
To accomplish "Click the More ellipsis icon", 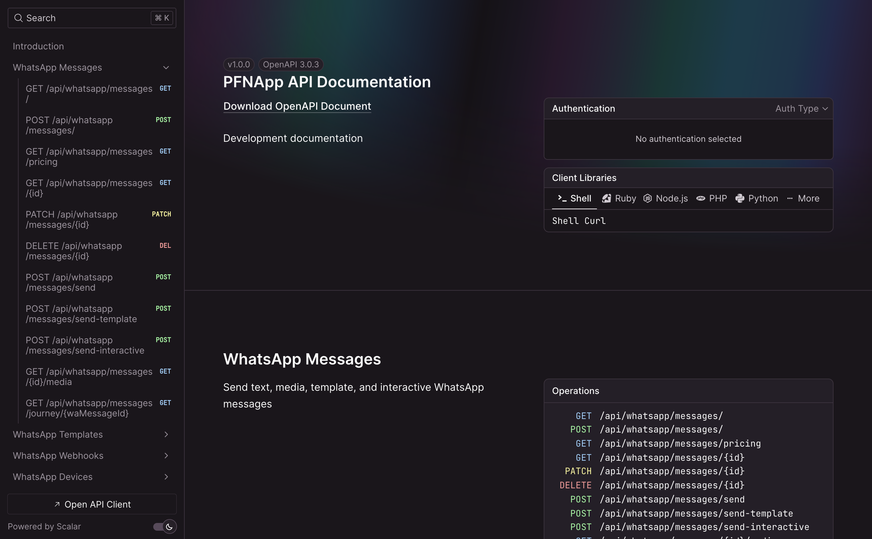I will 790,198.
